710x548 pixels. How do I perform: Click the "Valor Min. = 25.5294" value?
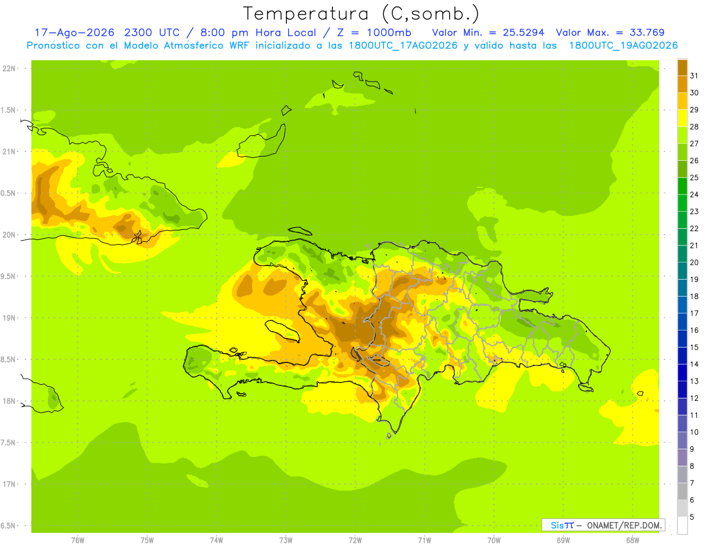pyautogui.click(x=488, y=33)
